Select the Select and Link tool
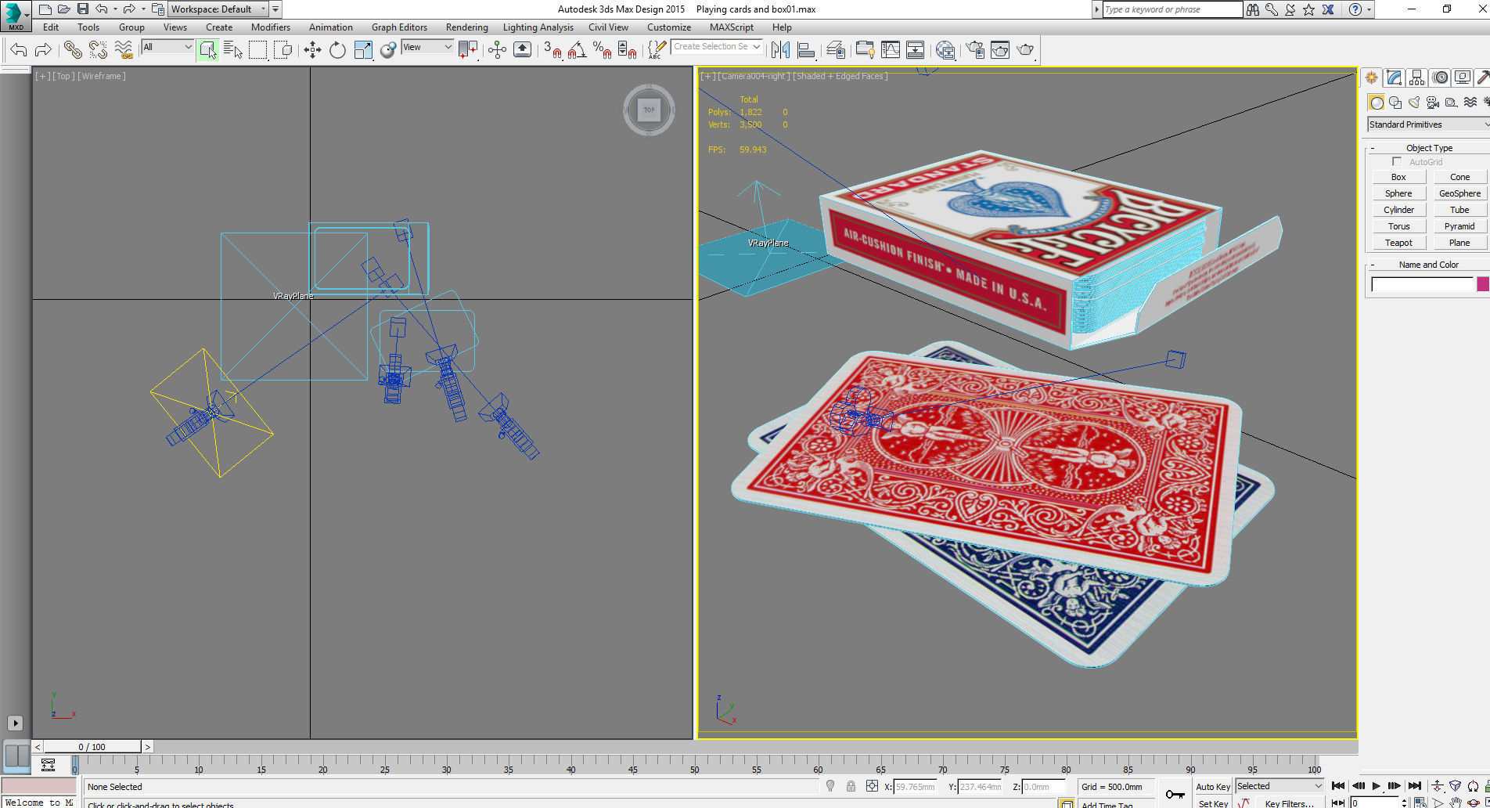This screenshot has width=1490, height=808. click(73, 50)
